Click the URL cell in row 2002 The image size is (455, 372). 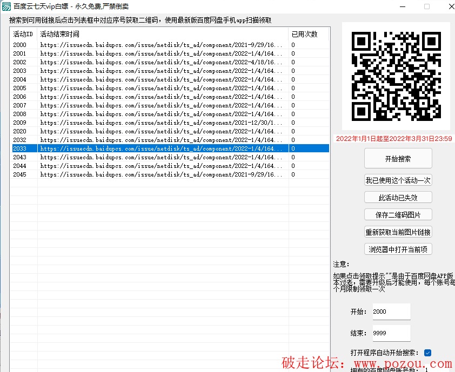click(x=163, y=62)
